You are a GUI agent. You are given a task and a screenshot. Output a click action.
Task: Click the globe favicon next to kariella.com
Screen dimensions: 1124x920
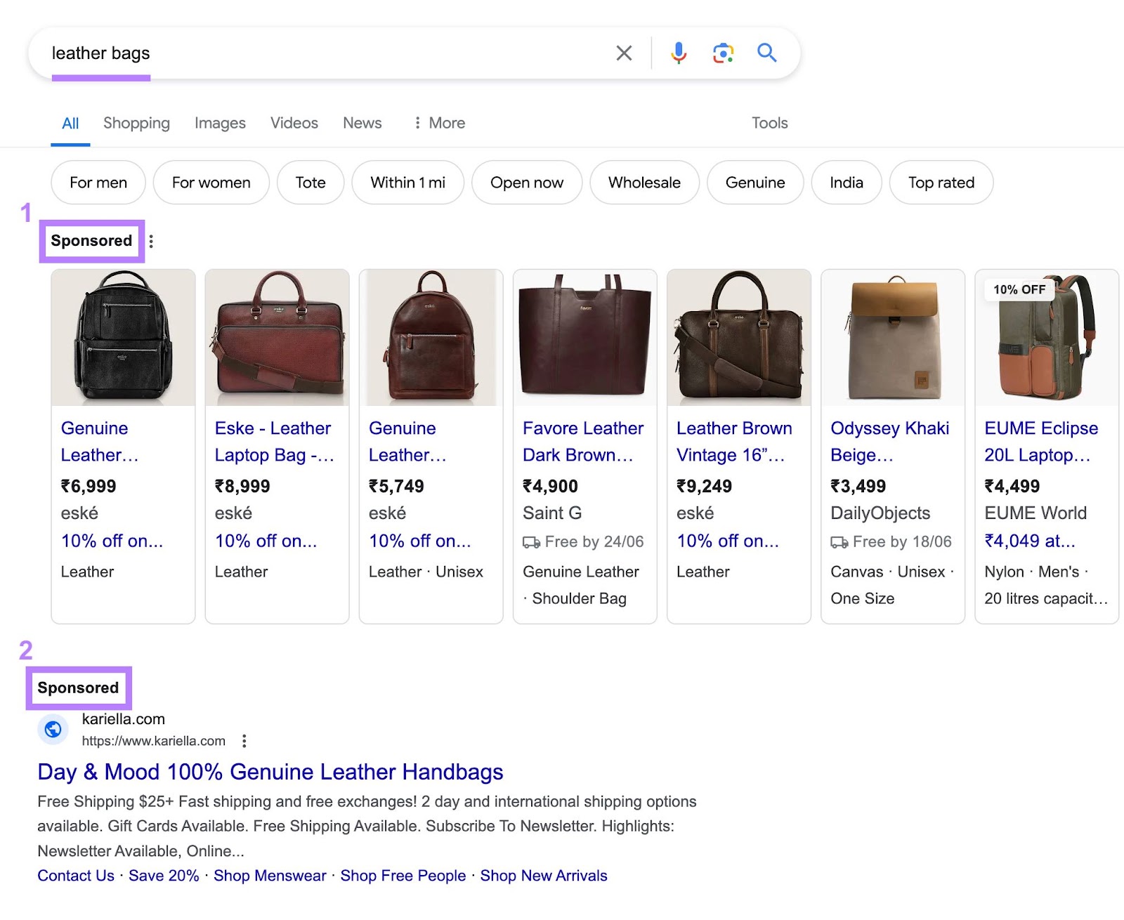coord(53,730)
